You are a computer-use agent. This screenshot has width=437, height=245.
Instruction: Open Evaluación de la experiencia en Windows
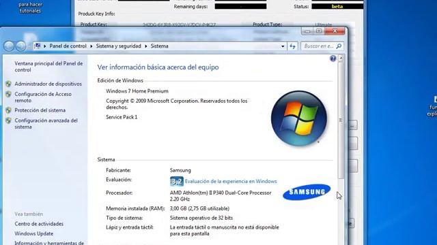[231, 182]
